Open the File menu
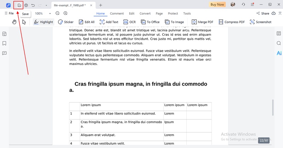283x148 pixels. point(9,13)
